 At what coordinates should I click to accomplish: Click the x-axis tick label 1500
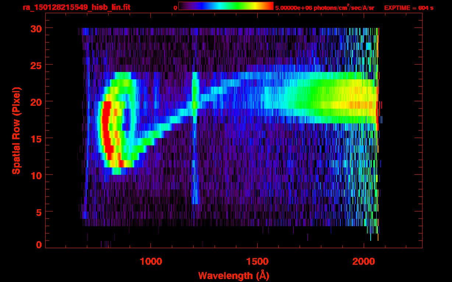pyautogui.click(x=257, y=261)
